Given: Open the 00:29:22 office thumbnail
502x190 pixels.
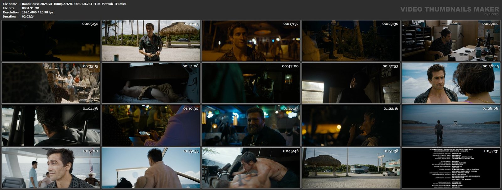Looking at the screenshot, I should pos(451,41).
